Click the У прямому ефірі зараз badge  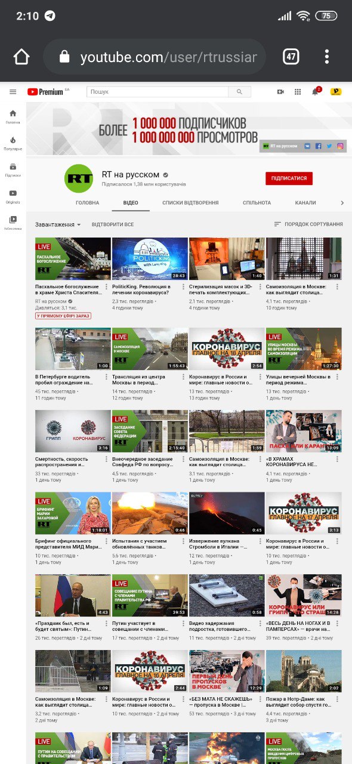click(63, 316)
